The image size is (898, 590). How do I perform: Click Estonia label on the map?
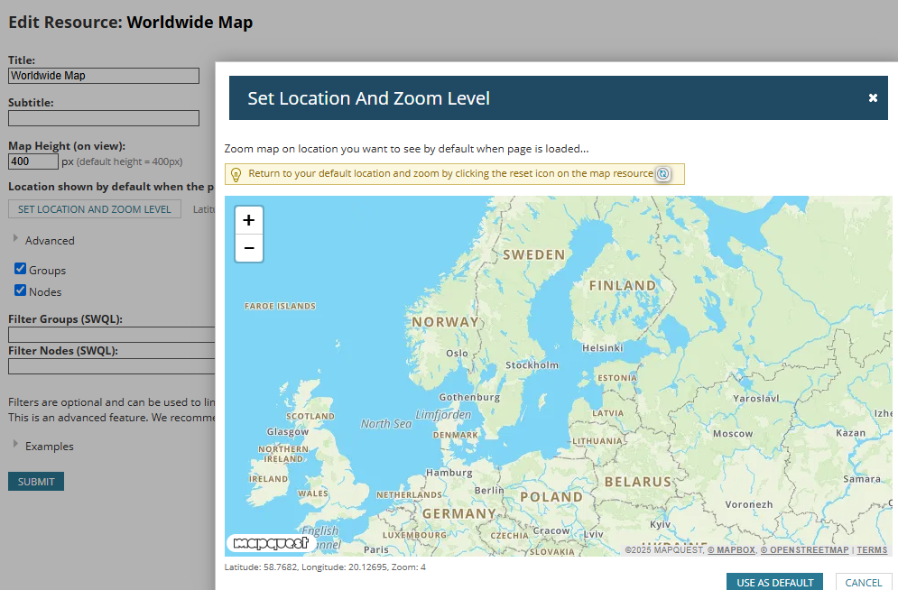click(616, 378)
